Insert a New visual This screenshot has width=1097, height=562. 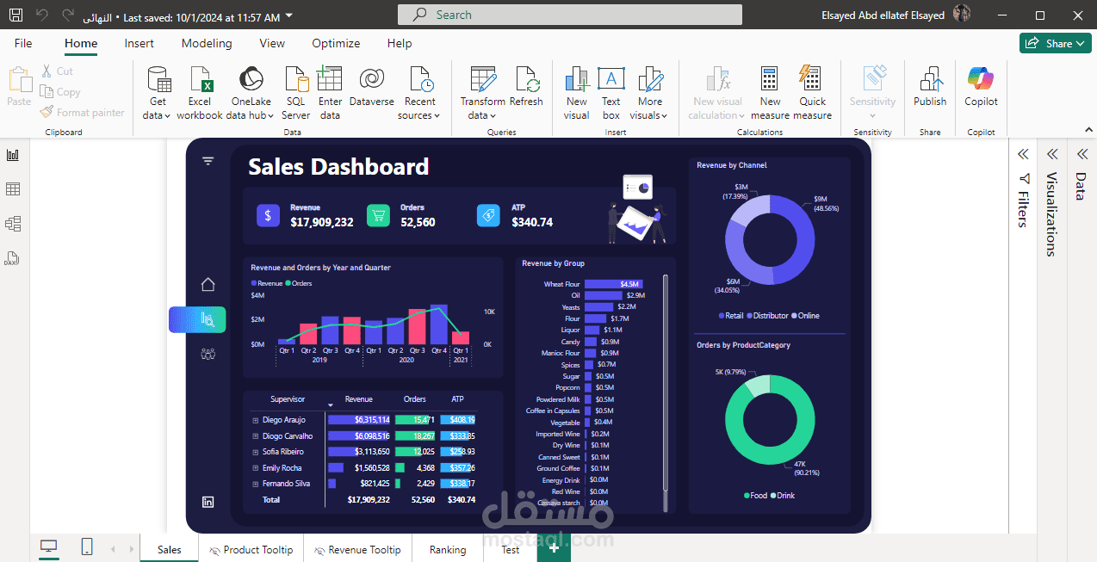[x=577, y=93]
